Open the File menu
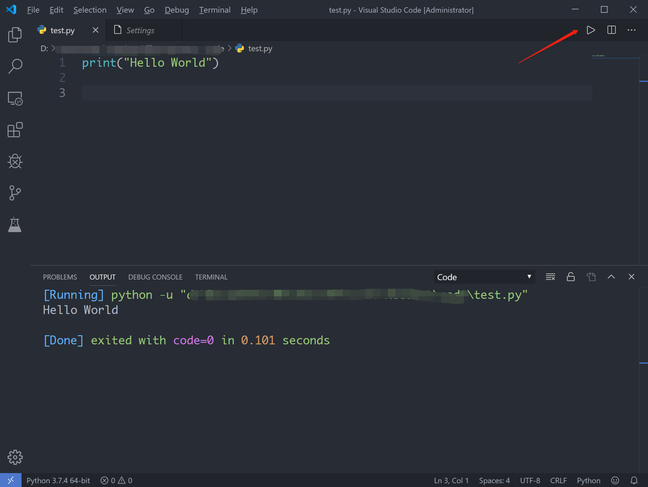648x487 pixels. pyautogui.click(x=33, y=10)
